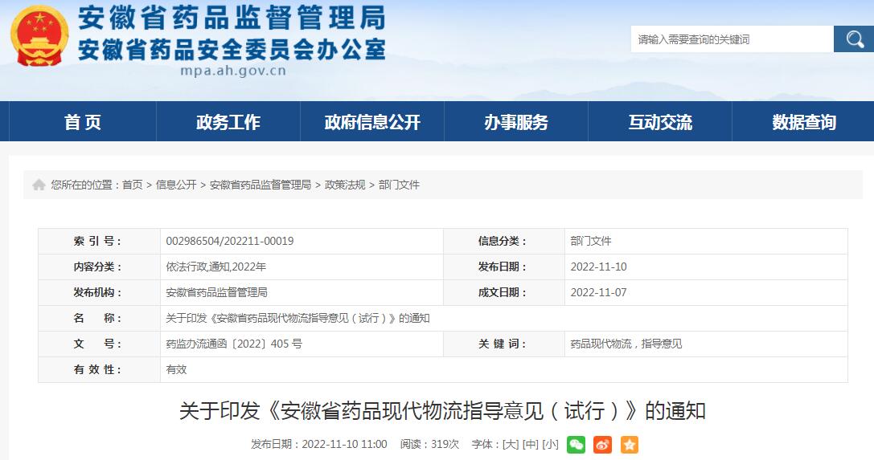This screenshot has width=874, height=460.
Task: Open the 政务工作 navigation menu
Action: coord(228,122)
